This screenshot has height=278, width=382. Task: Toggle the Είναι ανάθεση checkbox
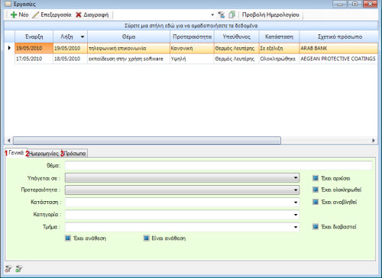[146, 238]
